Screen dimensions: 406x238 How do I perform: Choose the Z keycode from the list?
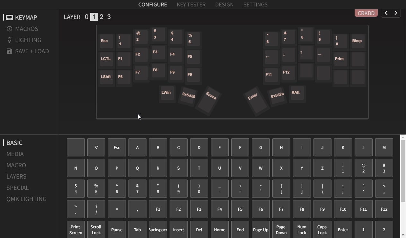(322, 168)
